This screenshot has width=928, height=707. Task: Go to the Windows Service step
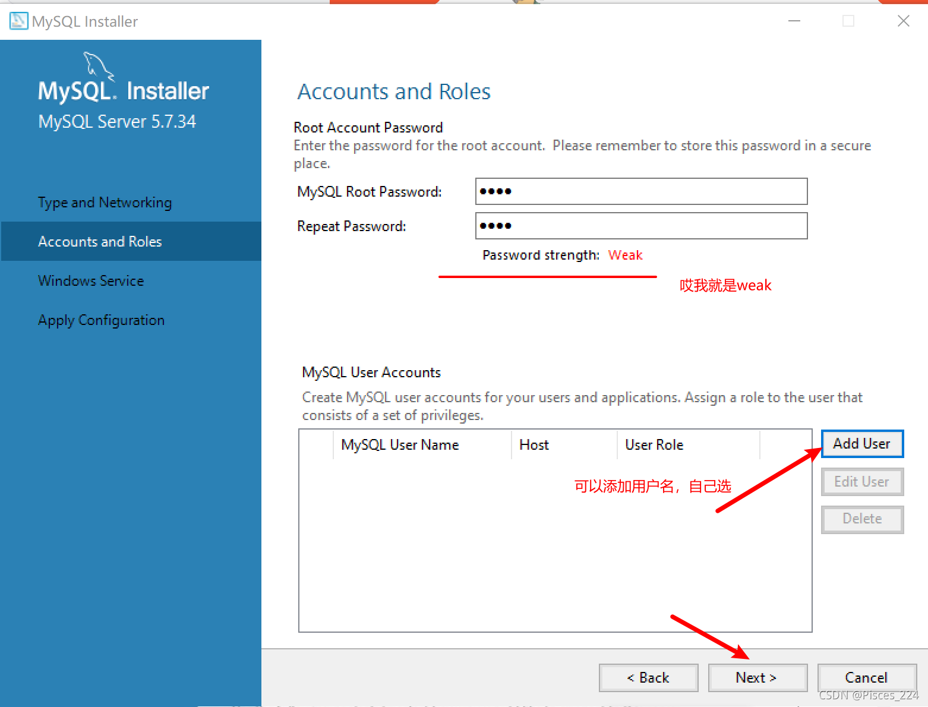[x=91, y=280]
